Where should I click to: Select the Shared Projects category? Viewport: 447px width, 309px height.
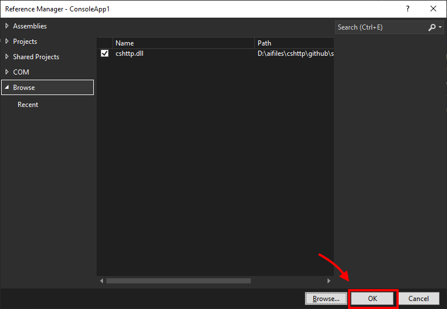tap(36, 57)
